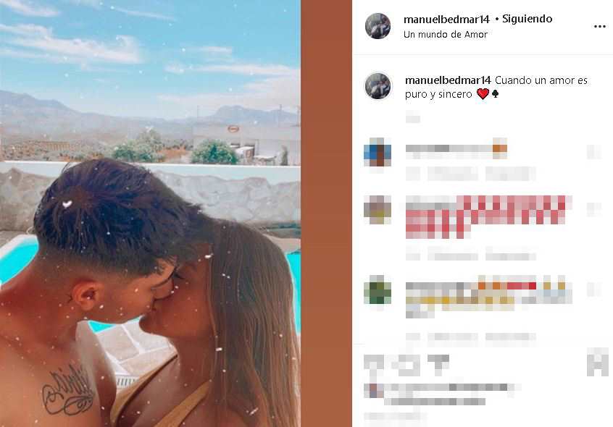Toggle the Siguiendo following status
Screen dimensions: 613x427
tap(527, 19)
